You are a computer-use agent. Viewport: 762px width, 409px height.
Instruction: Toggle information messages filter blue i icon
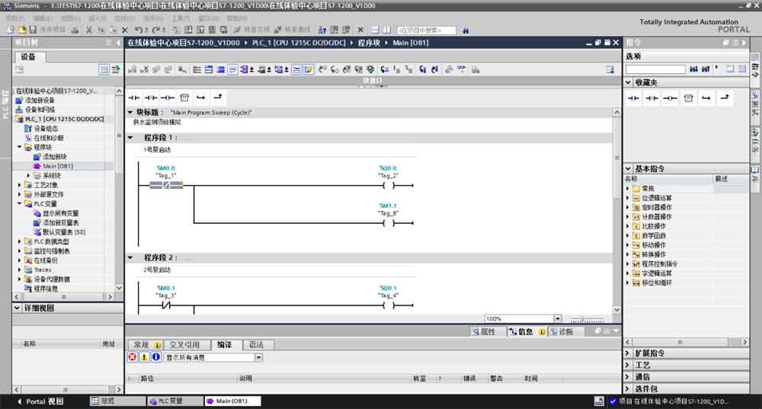[x=156, y=357]
